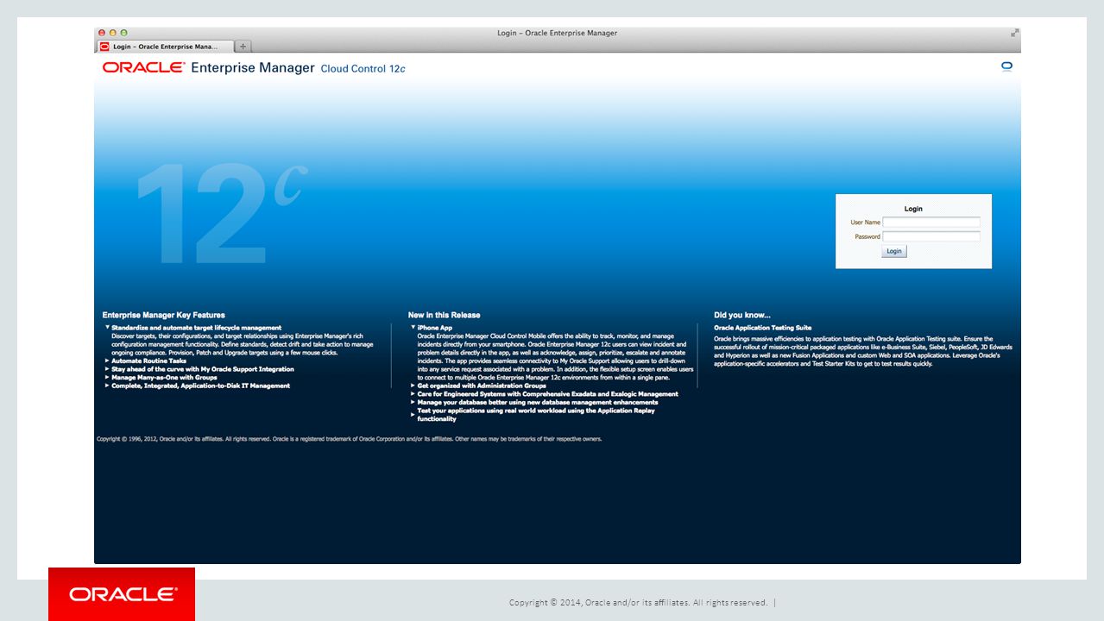Collapse Standardize and automate target lifecycle management

click(x=107, y=328)
